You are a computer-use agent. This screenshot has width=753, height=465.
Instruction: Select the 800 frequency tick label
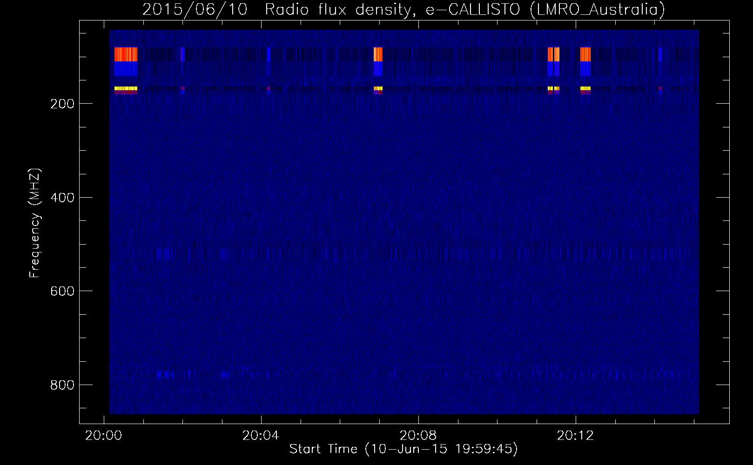[62, 385]
